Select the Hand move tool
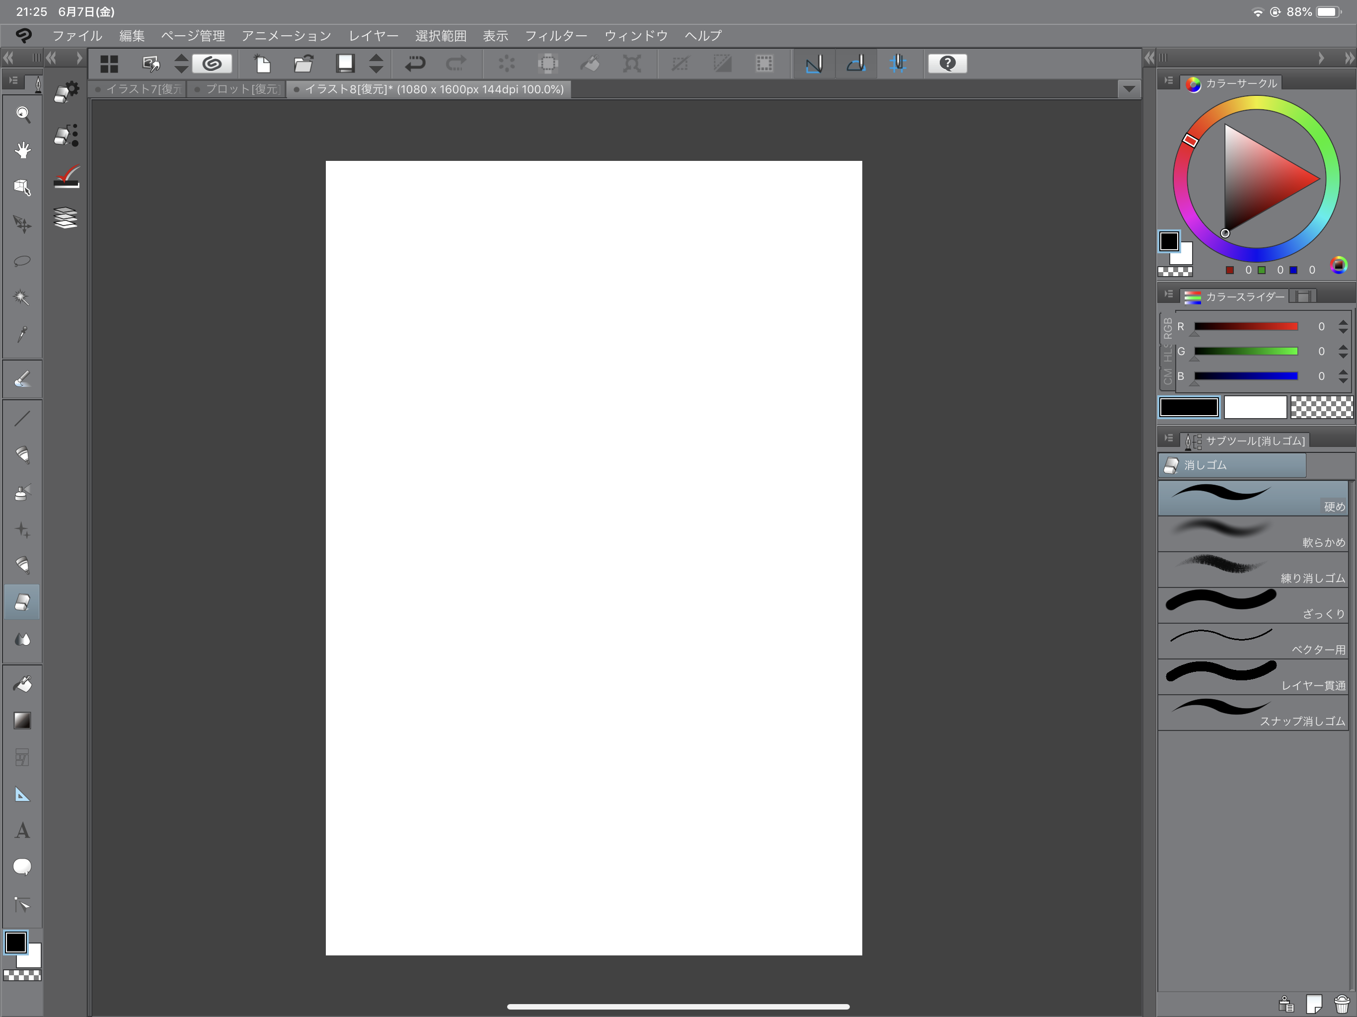 coord(23,150)
